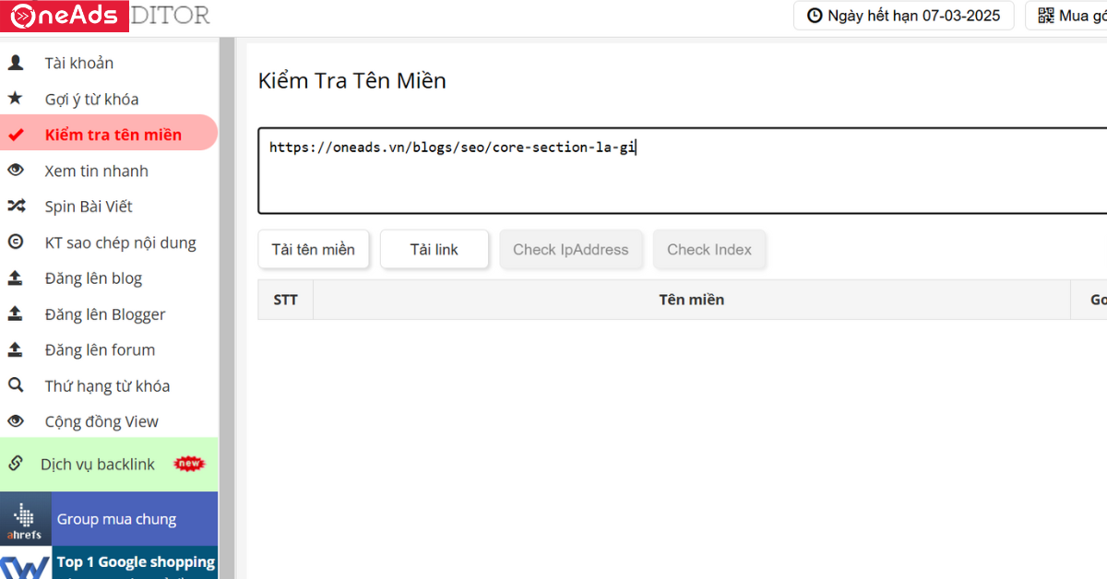Click the Tải link button
The height and width of the screenshot is (579, 1107).
tap(434, 250)
